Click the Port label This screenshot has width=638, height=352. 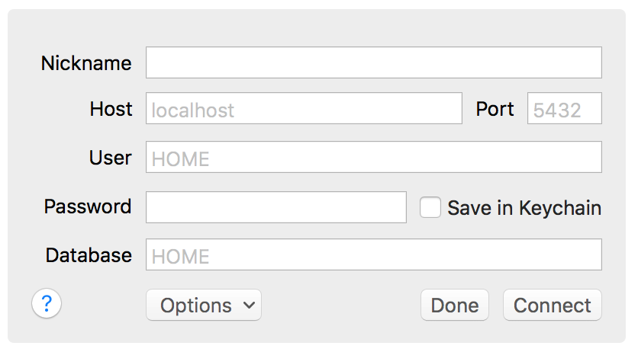click(x=495, y=109)
